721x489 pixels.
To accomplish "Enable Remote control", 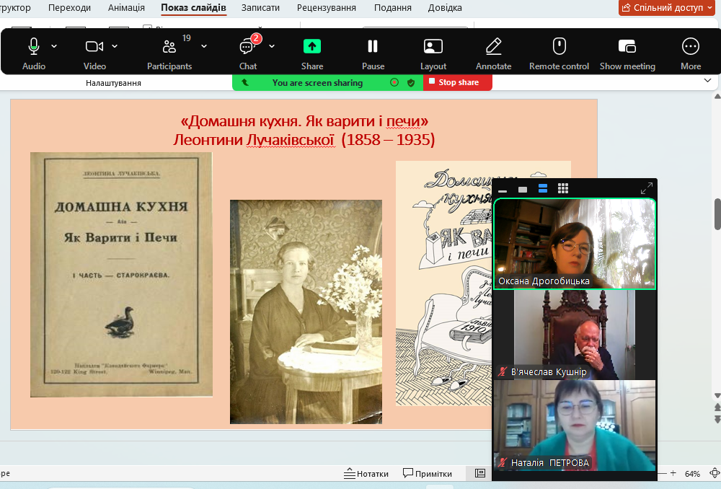I will pyautogui.click(x=559, y=47).
